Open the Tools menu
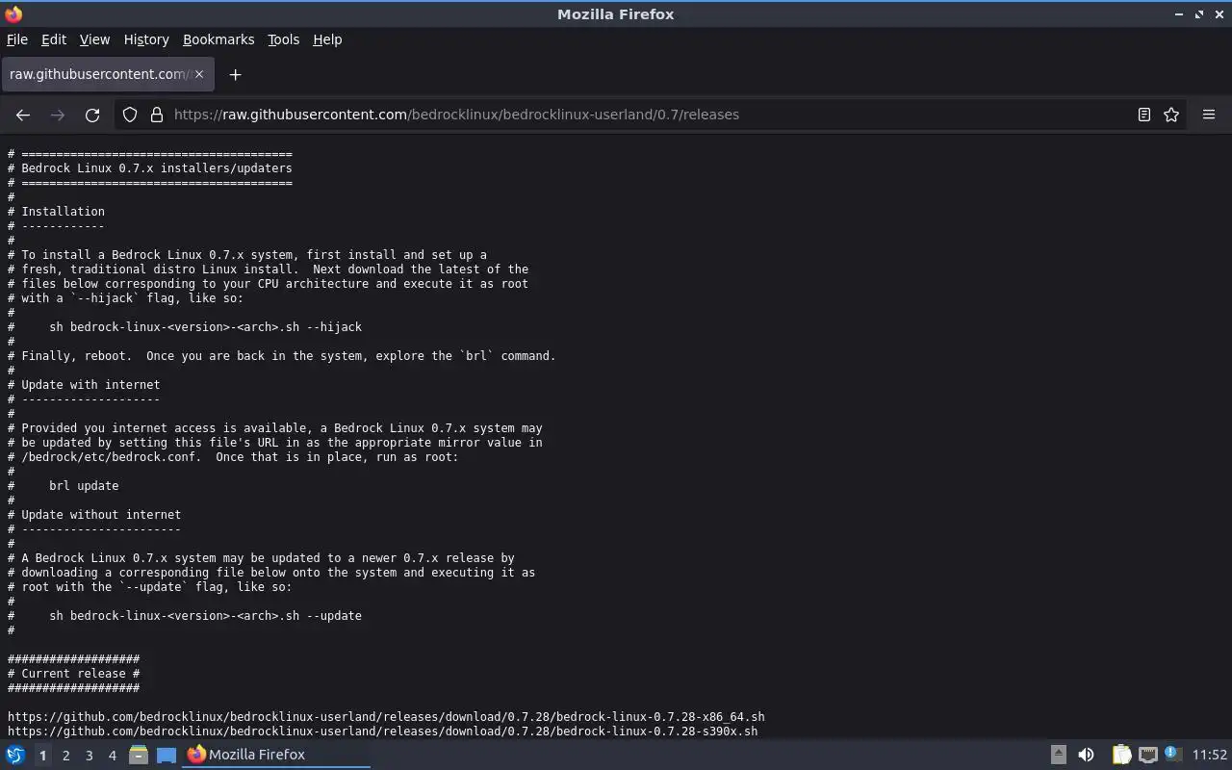 [283, 39]
